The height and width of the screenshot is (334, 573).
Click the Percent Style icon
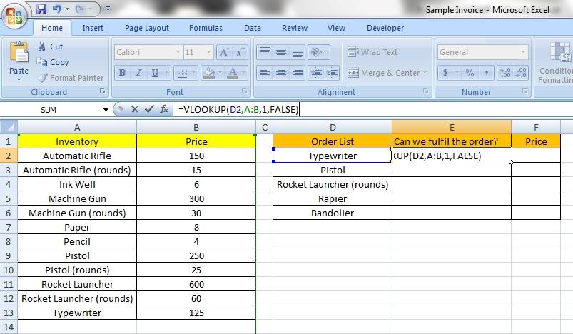[x=470, y=73]
